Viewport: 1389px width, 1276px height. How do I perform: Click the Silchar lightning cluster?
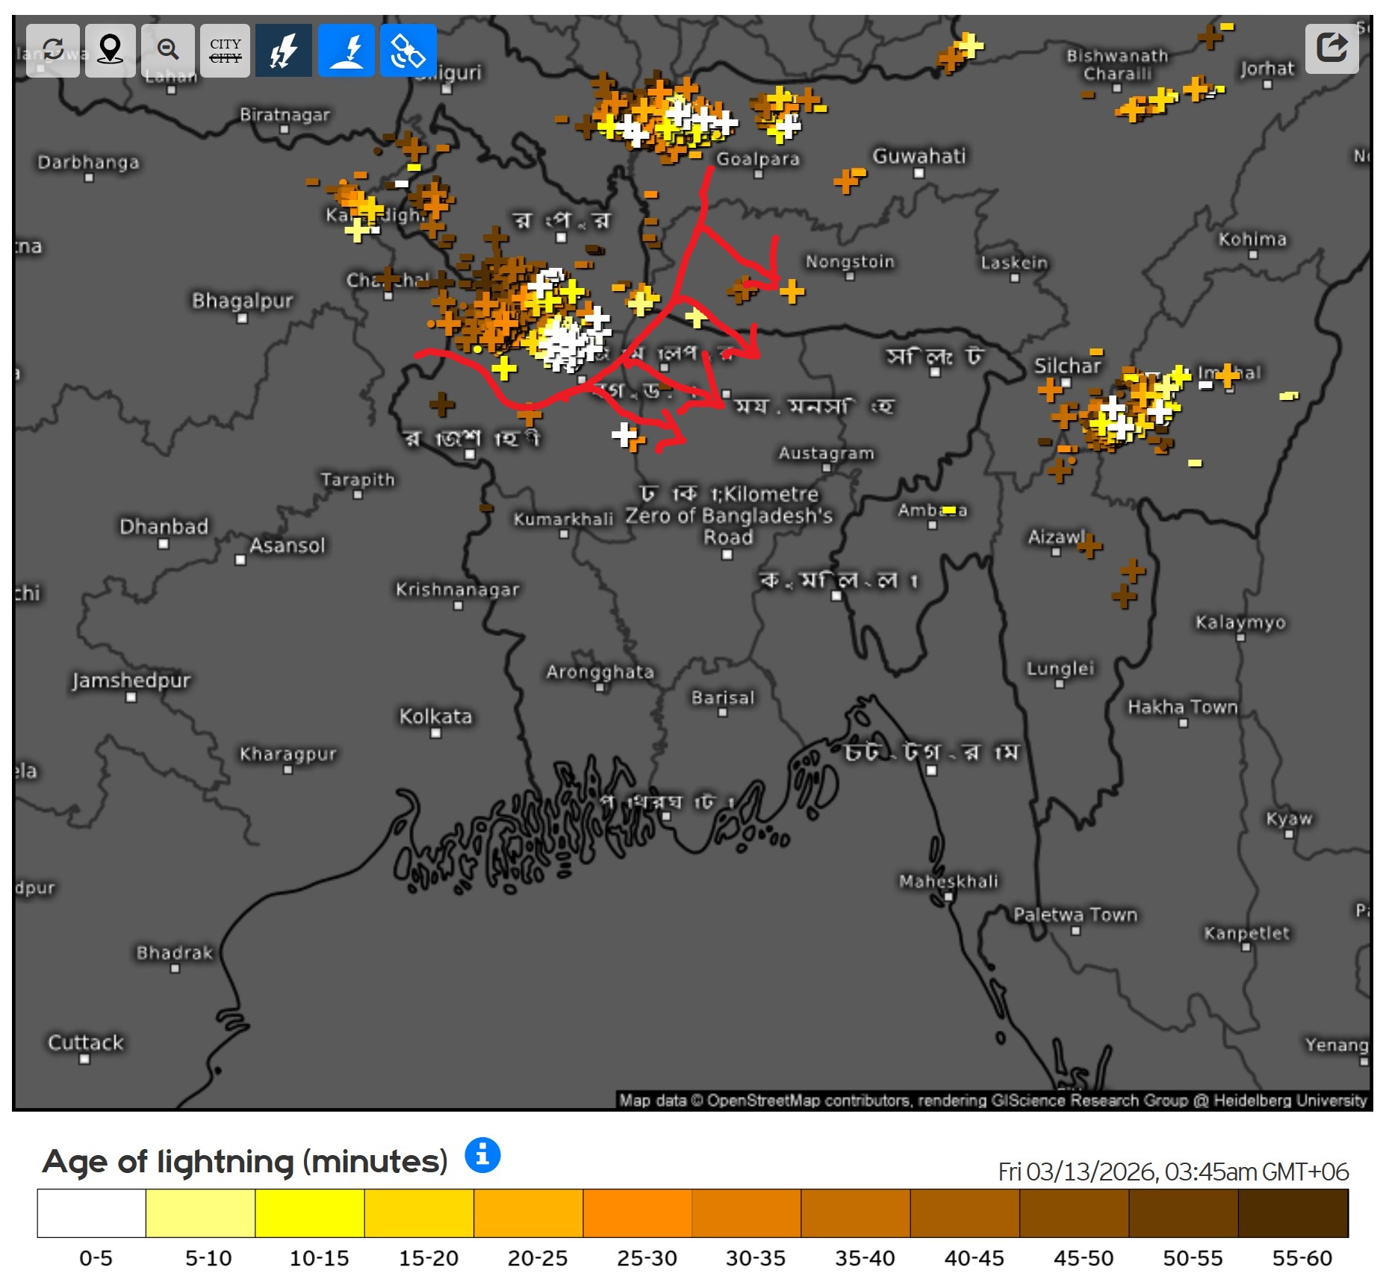tap(1128, 410)
